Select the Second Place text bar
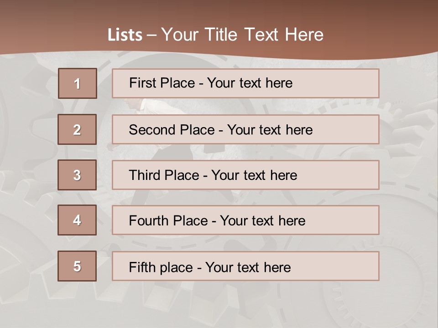Image resolution: width=438 pixels, height=328 pixels. click(245, 129)
